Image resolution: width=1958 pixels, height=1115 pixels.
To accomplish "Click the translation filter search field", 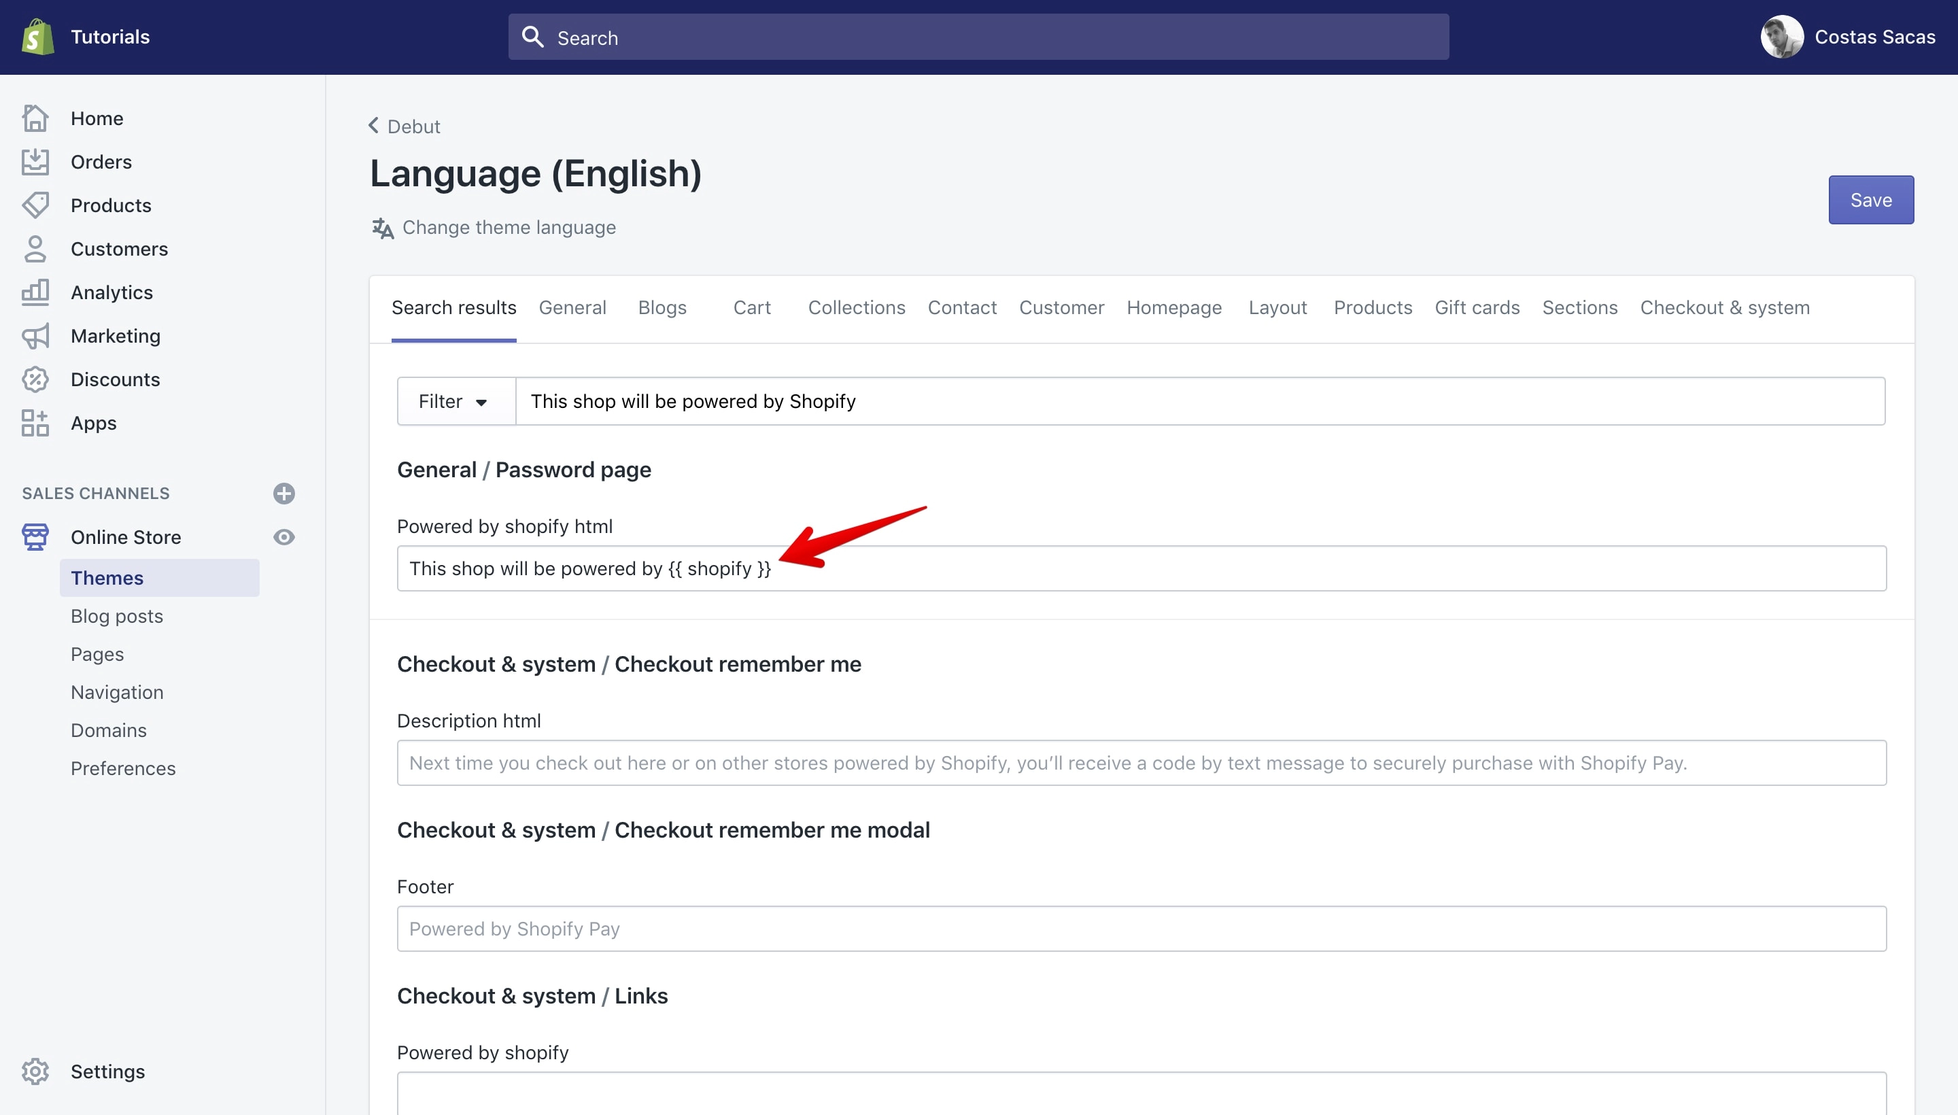I will (1200, 401).
